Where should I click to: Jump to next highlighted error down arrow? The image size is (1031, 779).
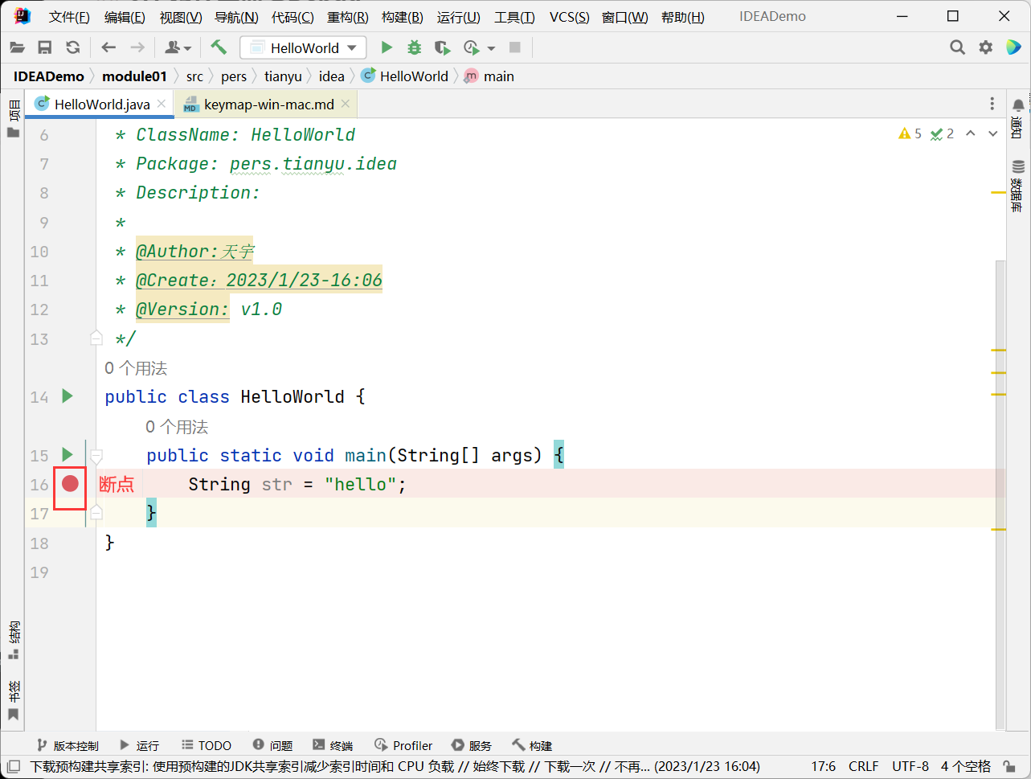(x=993, y=133)
